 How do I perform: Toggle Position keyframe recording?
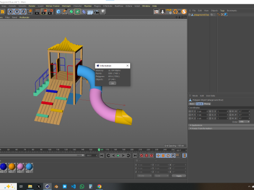[158, 156]
